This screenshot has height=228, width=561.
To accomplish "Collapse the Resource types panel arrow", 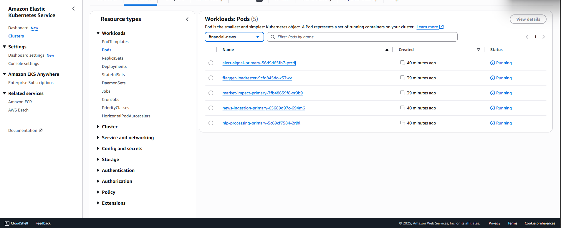I will [187, 19].
